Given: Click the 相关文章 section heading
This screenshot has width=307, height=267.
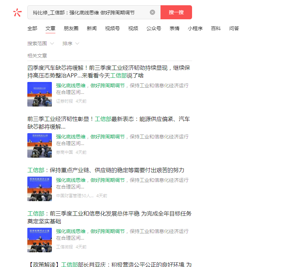Looking at the screenshot, I should (x=37, y=56).
